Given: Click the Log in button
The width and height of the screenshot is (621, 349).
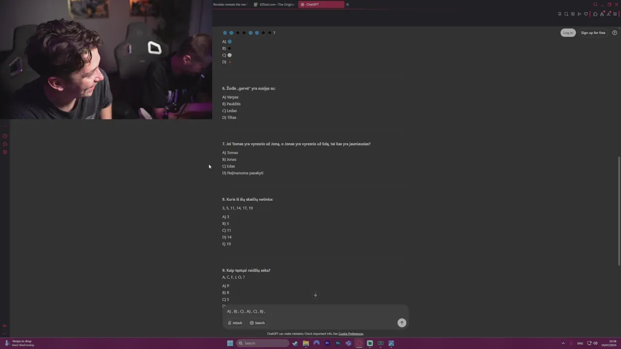Looking at the screenshot, I should [x=568, y=32].
